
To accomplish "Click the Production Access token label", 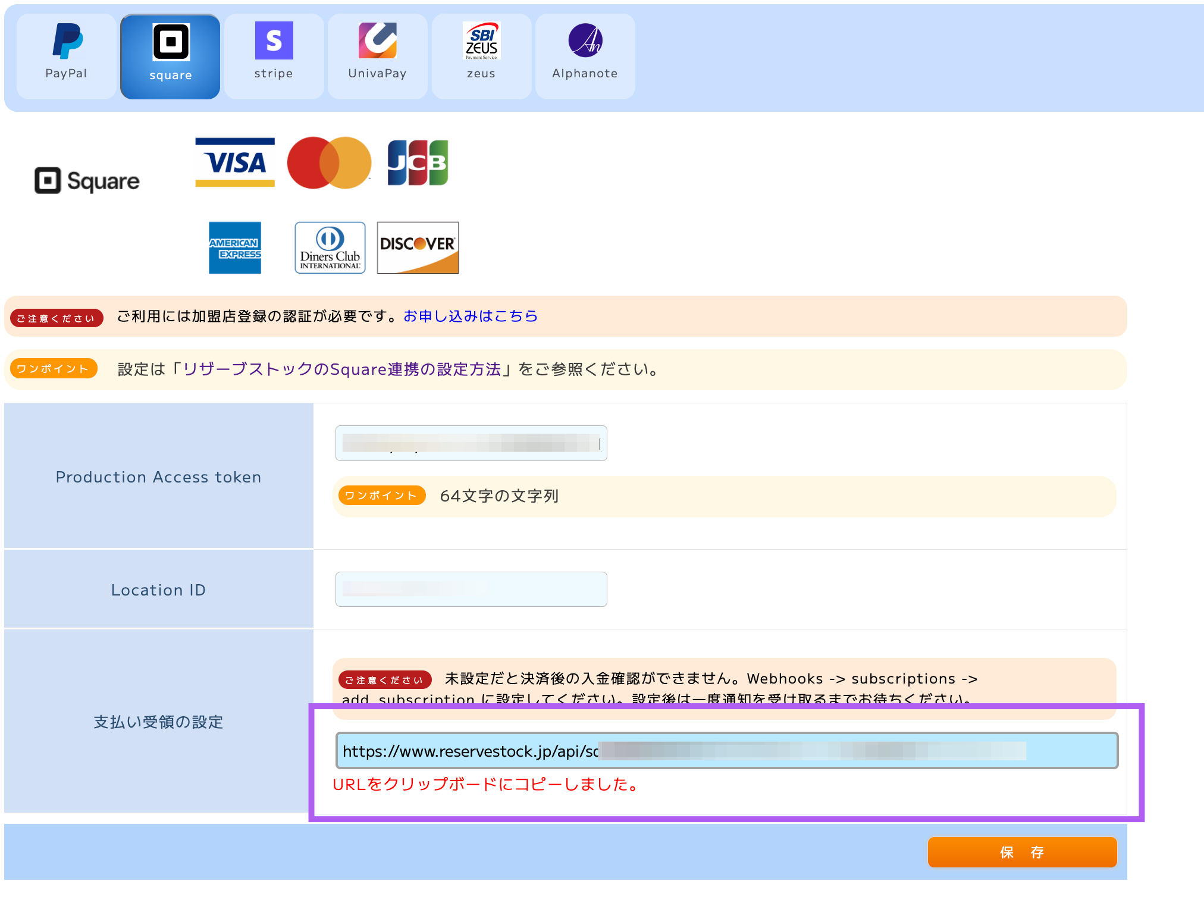I will pos(158,477).
